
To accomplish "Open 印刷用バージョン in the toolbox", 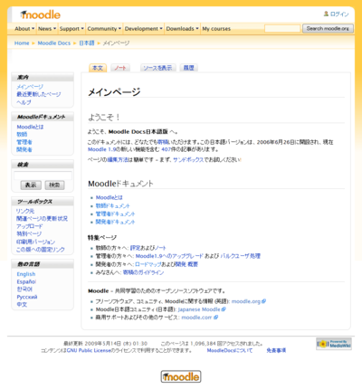I will tap(35, 242).
